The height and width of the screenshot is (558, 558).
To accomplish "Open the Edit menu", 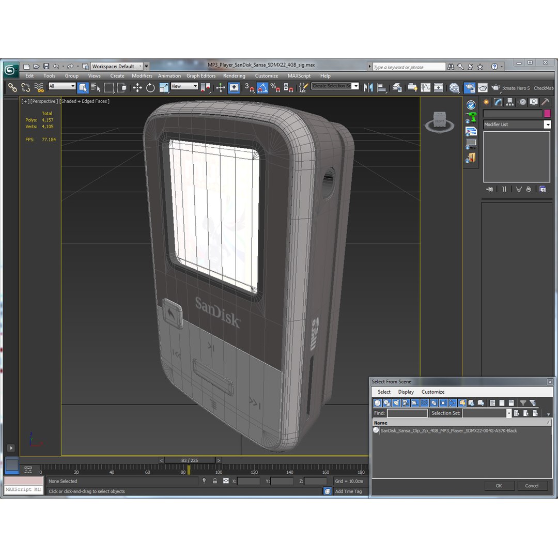I will 29,76.
